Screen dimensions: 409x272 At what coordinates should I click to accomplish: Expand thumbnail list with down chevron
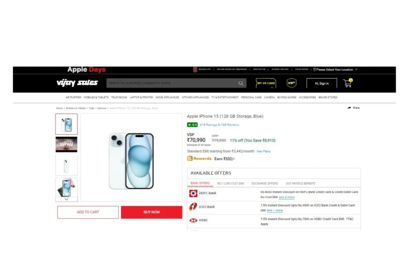click(67, 199)
